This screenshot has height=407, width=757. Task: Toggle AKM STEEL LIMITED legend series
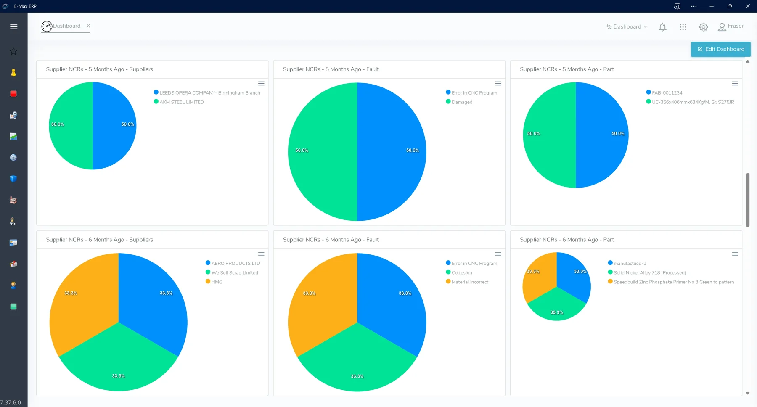(179, 102)
